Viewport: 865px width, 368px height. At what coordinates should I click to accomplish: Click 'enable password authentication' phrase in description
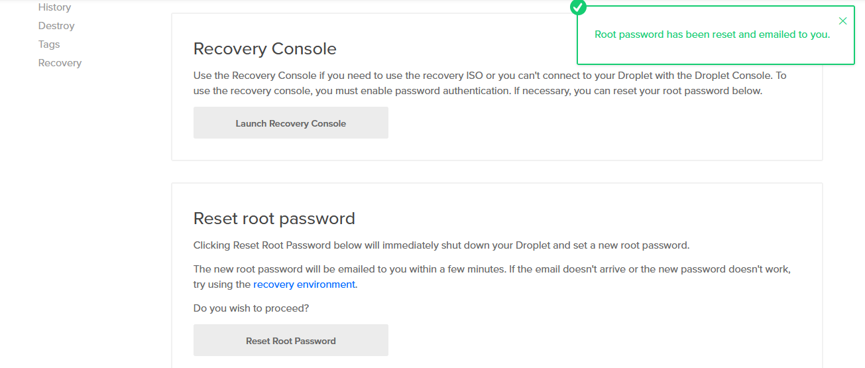(x=435, y=91)
